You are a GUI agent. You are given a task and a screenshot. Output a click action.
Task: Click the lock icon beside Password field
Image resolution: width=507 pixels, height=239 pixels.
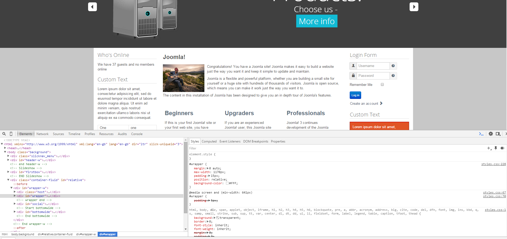point(353,76)
